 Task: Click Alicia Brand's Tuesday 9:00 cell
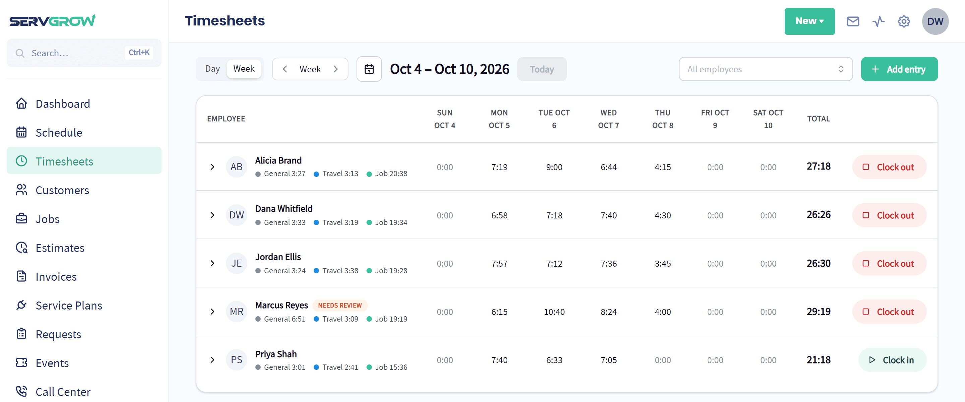click(x=554, y=167)
